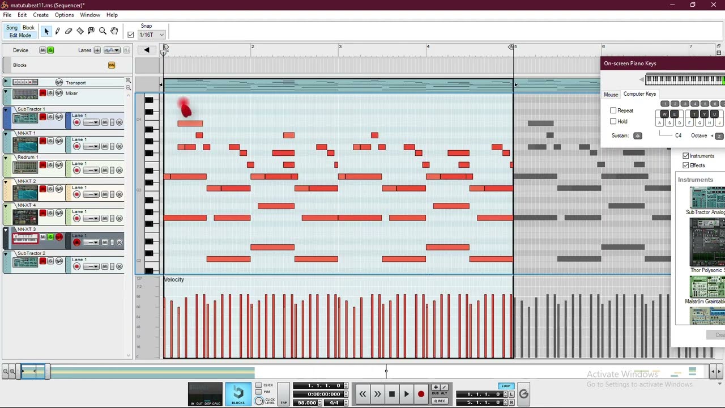The height and width of the screenshot is (408, 725).
Task: Mute SubTractor 1 track
Action: [42, 117]
